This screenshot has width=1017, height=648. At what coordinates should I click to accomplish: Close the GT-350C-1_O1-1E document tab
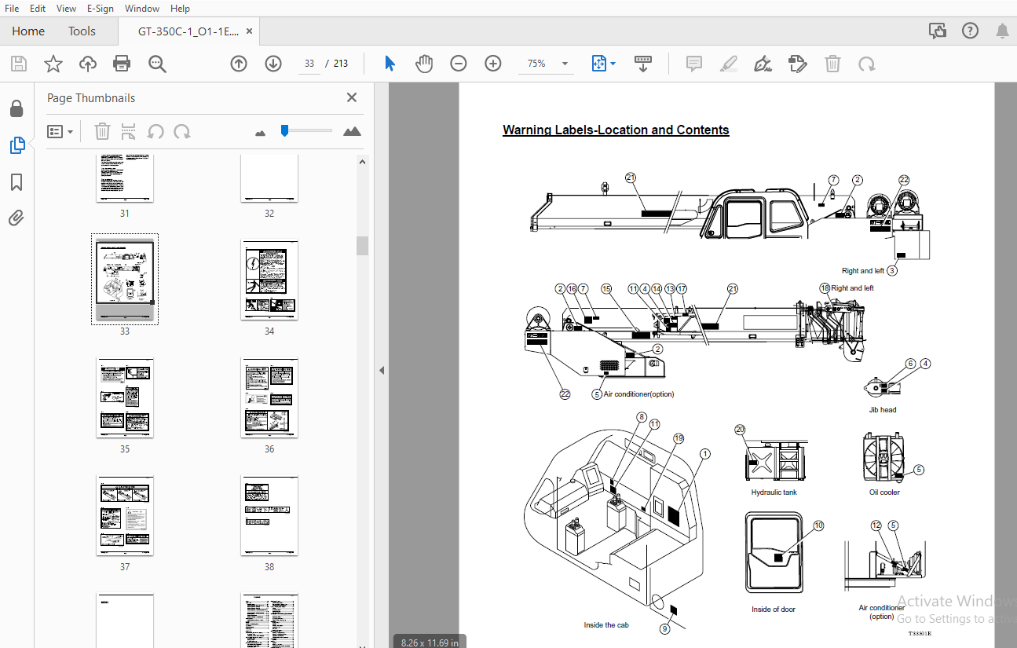point(250,31)
